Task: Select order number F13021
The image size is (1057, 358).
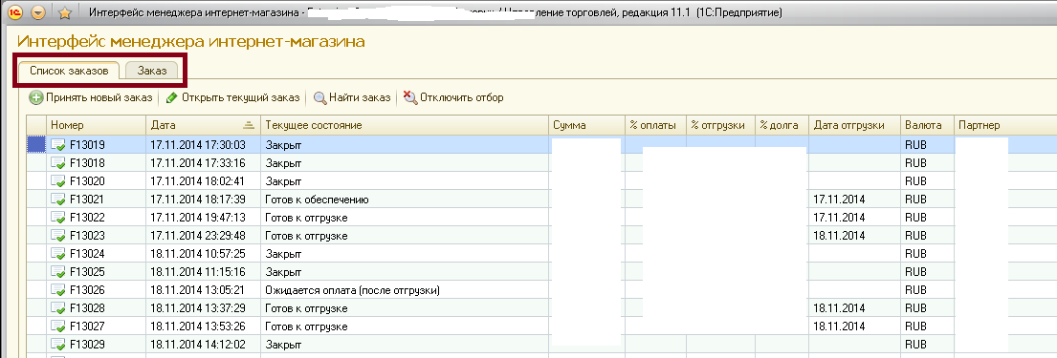Action: click(x=88, y=200)
